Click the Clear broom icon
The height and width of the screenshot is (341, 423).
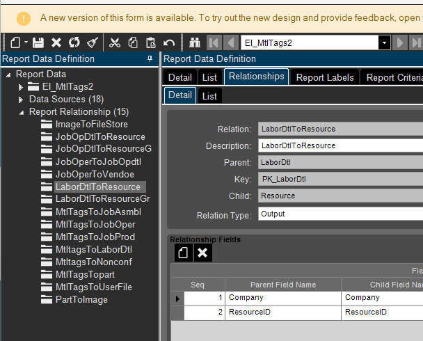[x=93, y=42]
